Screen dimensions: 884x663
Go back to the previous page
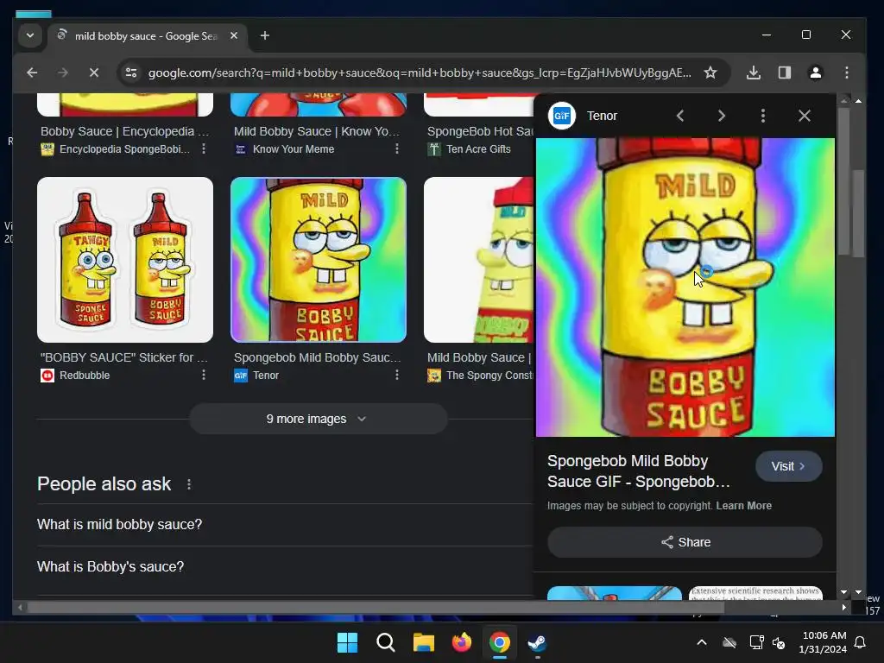tap(32, 73)
